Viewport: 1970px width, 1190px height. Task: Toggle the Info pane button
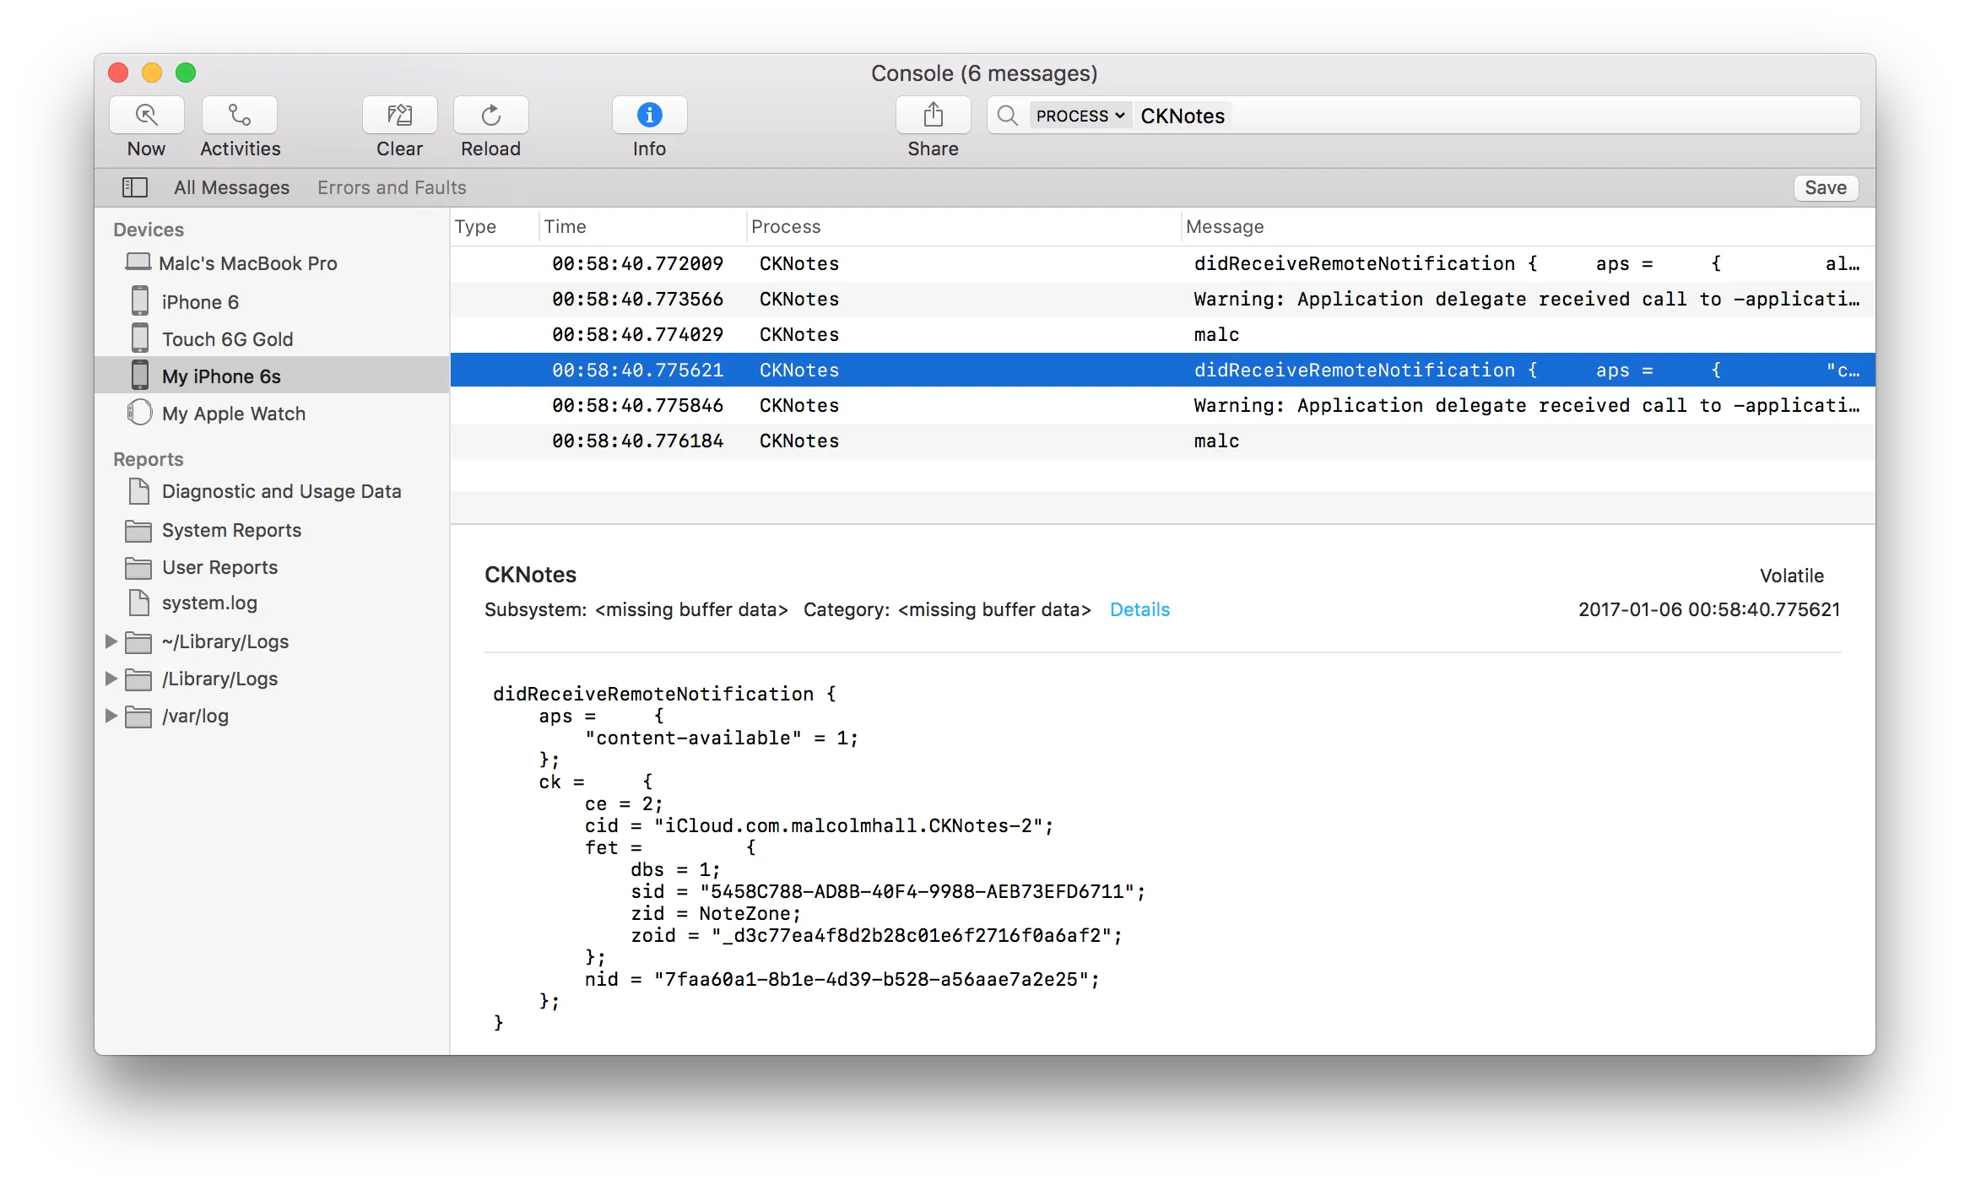click(x=649, y=115)
